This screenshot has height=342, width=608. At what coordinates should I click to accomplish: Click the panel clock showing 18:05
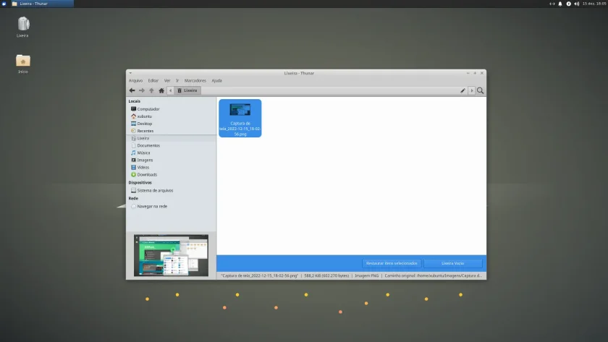coord(594,4)
